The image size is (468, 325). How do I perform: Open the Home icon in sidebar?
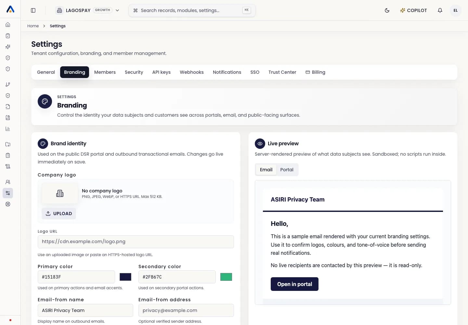click(8, 25)
